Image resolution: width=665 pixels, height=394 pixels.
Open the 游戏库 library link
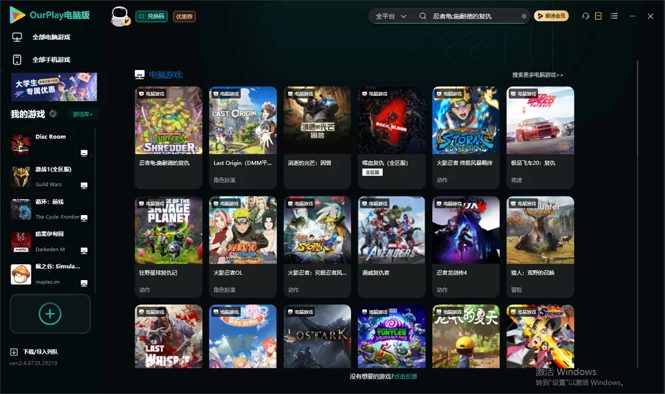coord(82,114)
